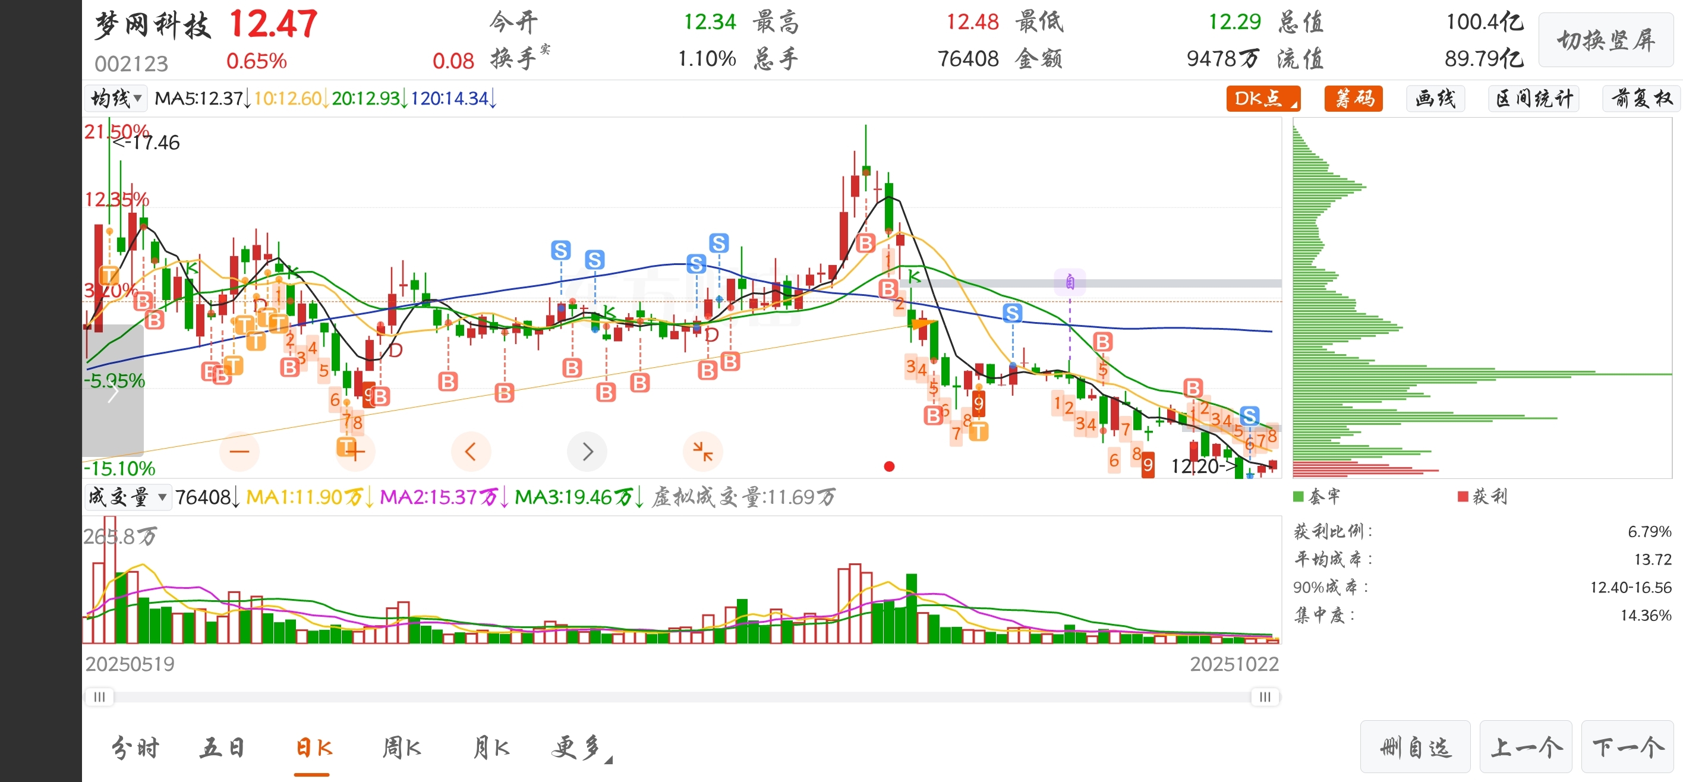This screenshot has height=782, width=1683.
Task: Click the 下一个 button
Action: [1628, 748]
